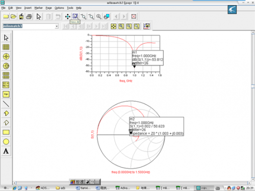Open the Marker menu

(39, 8)
